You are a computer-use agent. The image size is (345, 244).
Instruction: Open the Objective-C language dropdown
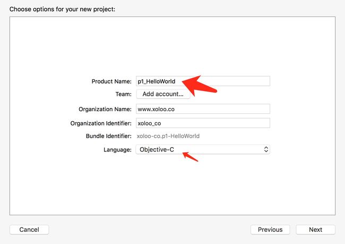click(x=203, y=149)
